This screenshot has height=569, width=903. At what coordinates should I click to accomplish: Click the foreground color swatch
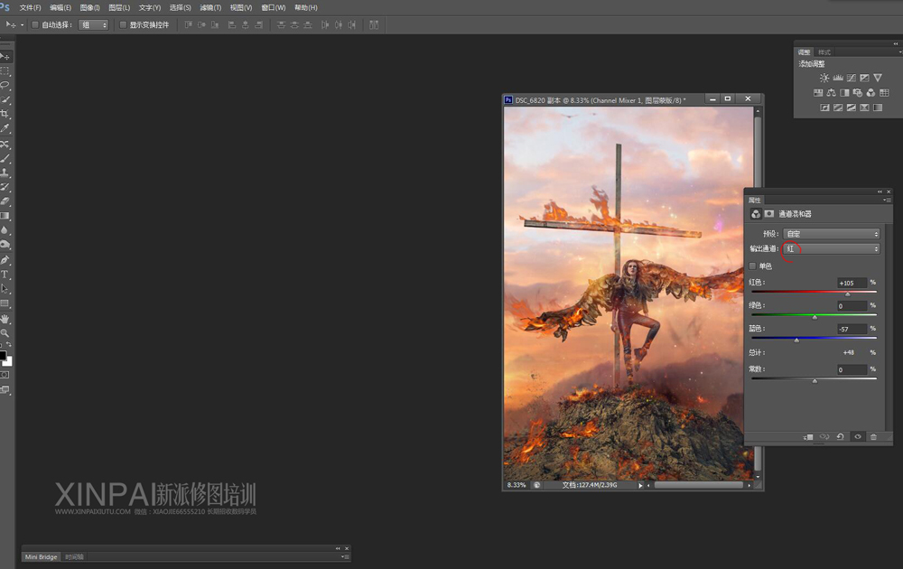tap(3, 355)
